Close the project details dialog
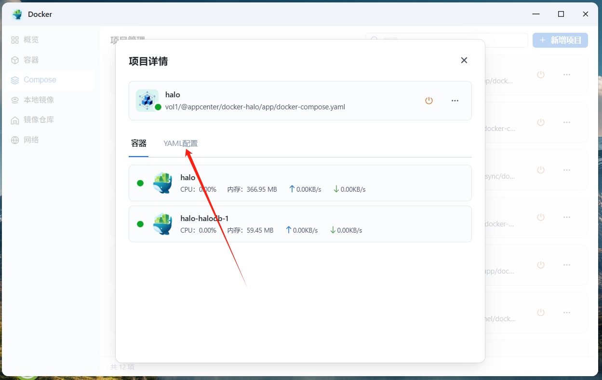 pos(464,60)
